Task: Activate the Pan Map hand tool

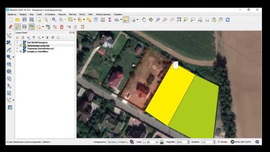Action: tap(144, 20)
